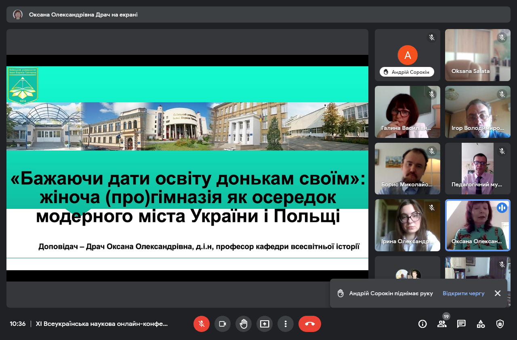
Task: Toggle the camera button
Action: point(222,324)
